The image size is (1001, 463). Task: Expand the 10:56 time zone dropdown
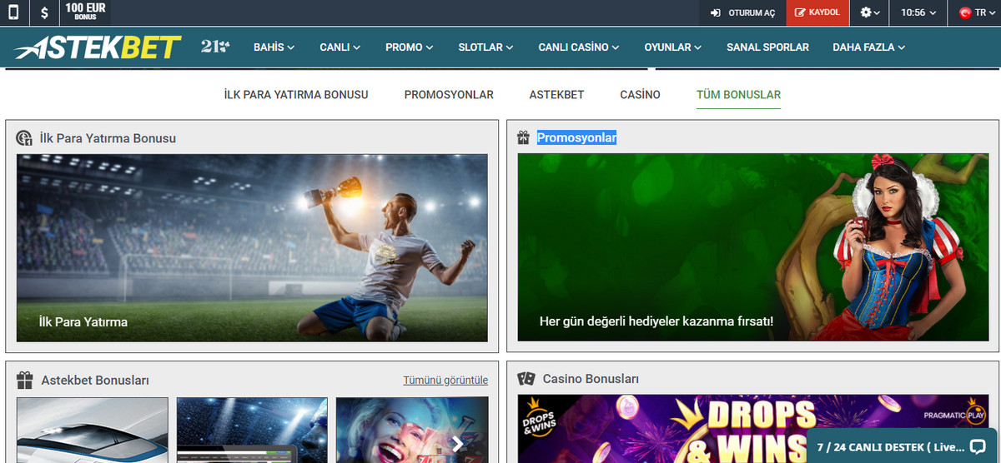[918, 12]
